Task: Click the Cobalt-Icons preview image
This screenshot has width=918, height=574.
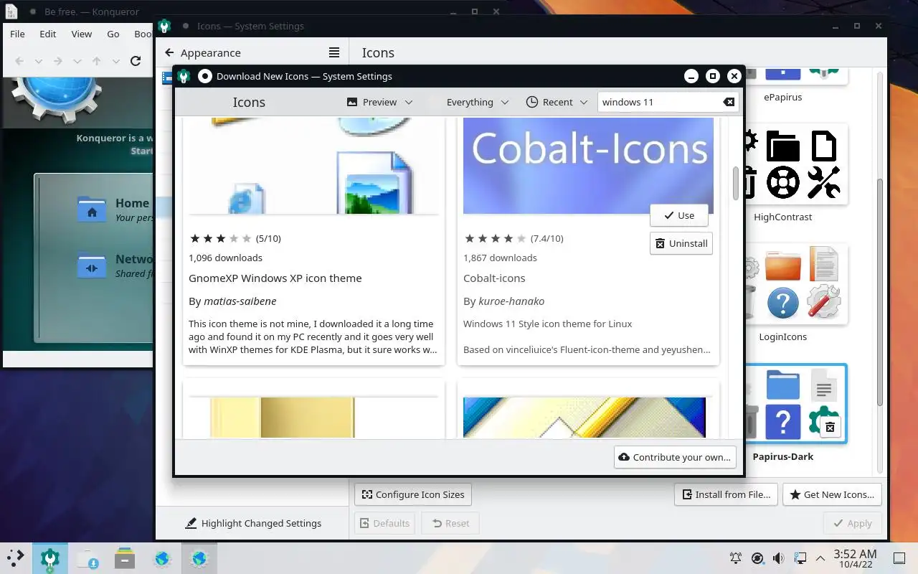Action: [x=588, y=166]
